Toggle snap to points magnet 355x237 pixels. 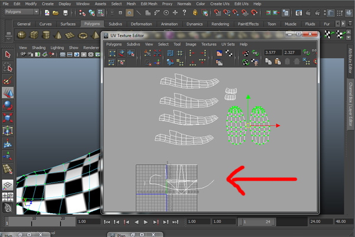point(235,12)
